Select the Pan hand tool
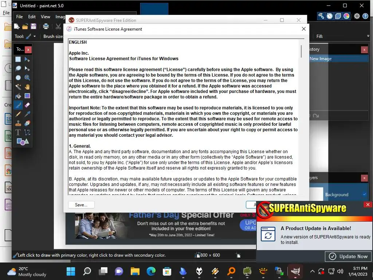The image size is (373, 280). pyautogui.click(x=27, y=87)
